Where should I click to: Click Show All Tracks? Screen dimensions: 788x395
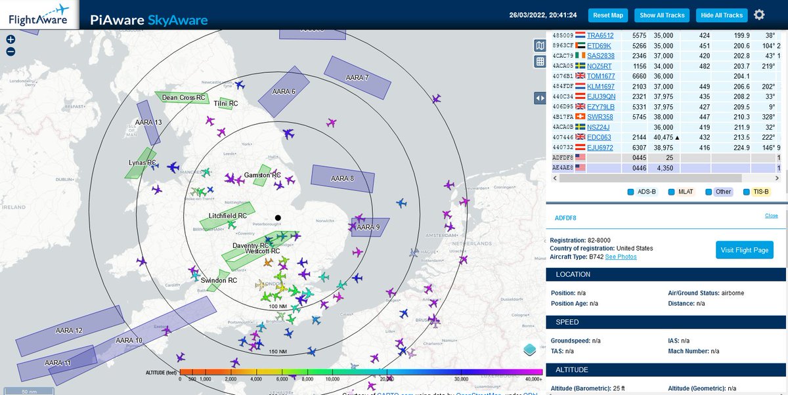coord(662,15)
